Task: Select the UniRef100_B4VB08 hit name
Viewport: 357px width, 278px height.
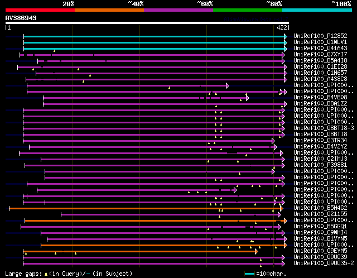Action: coord(320,97)
